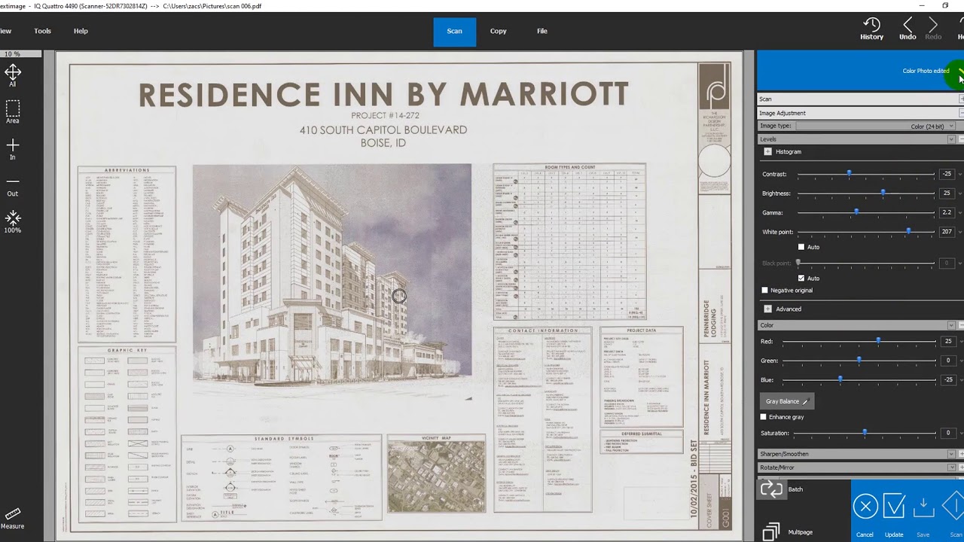Expand the Histogram section

tap(767, 152)
